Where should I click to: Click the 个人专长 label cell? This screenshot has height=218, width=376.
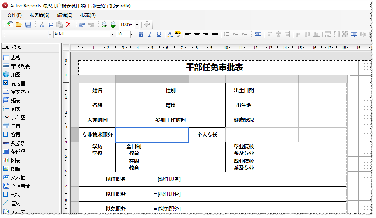[207, 135]
